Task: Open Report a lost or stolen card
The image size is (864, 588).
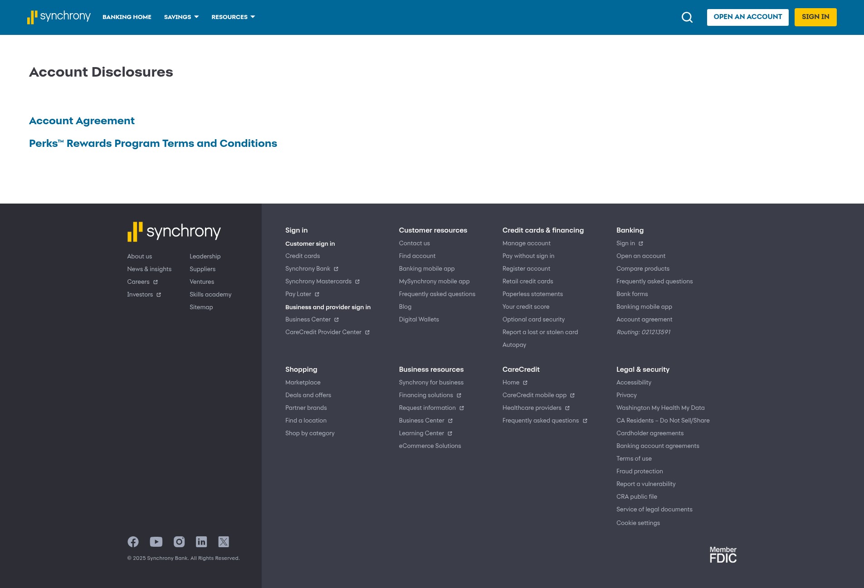Action: point(540,332)
